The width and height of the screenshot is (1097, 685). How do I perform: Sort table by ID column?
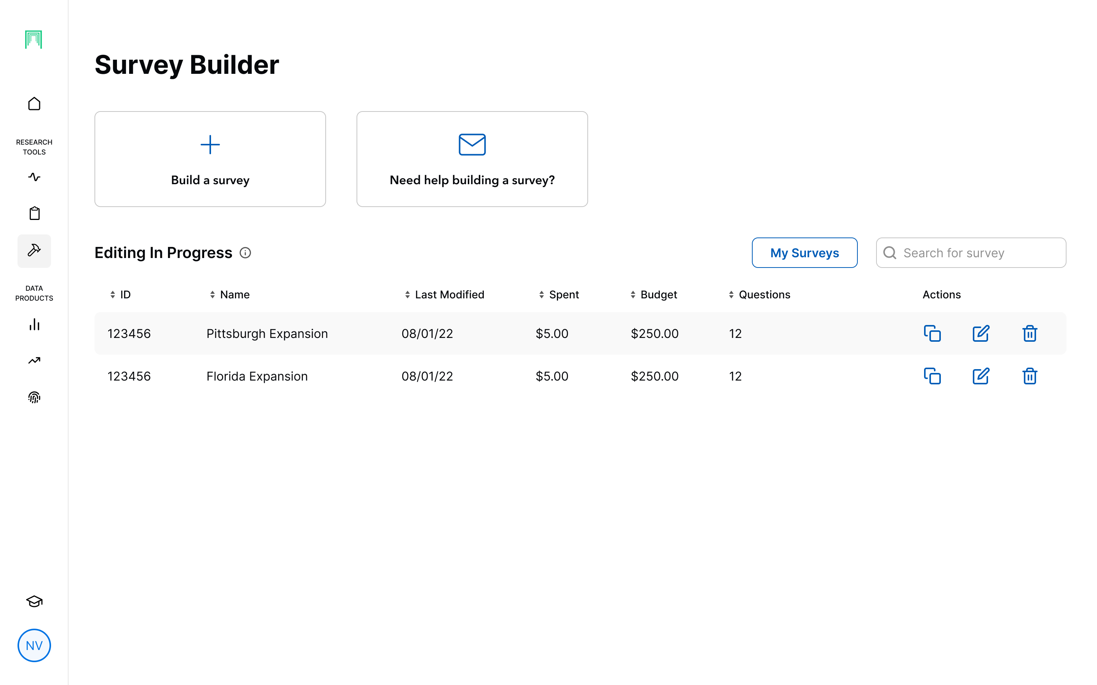(x=120, y=295)
